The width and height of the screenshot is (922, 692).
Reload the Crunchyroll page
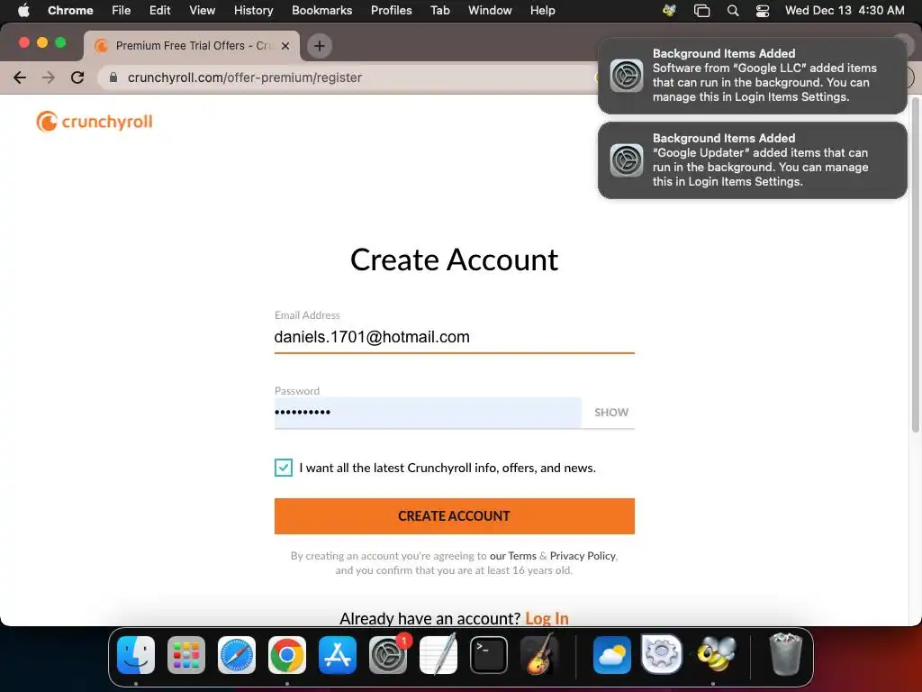77,77
